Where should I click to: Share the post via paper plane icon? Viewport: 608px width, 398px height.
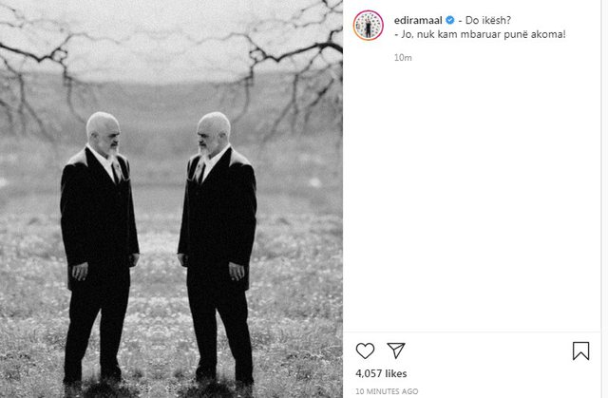tap(396, 351)
